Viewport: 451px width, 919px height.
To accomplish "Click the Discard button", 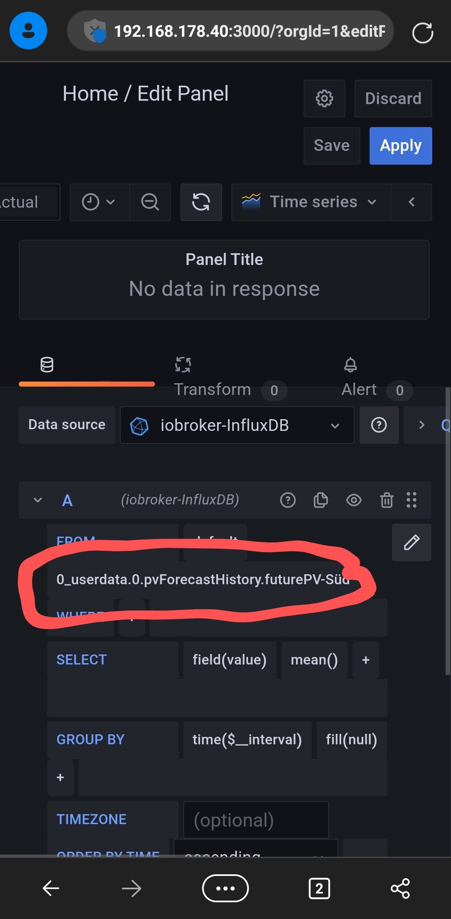I will pos(393,99).
